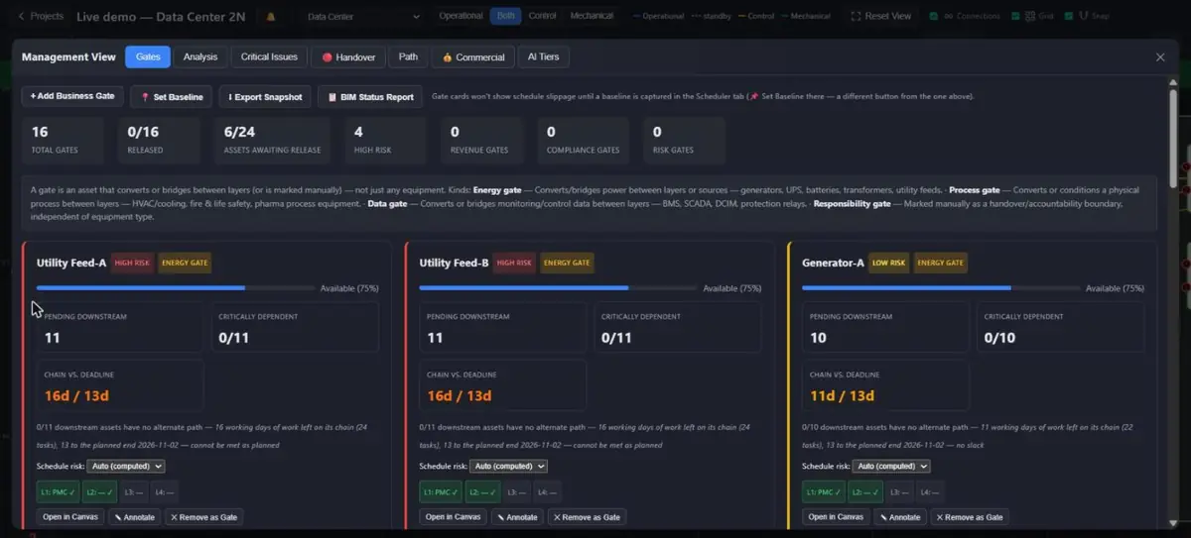Toggle the Snap checkbox
Viewport: 1191px width, 538px height.
click(1069, 17)
